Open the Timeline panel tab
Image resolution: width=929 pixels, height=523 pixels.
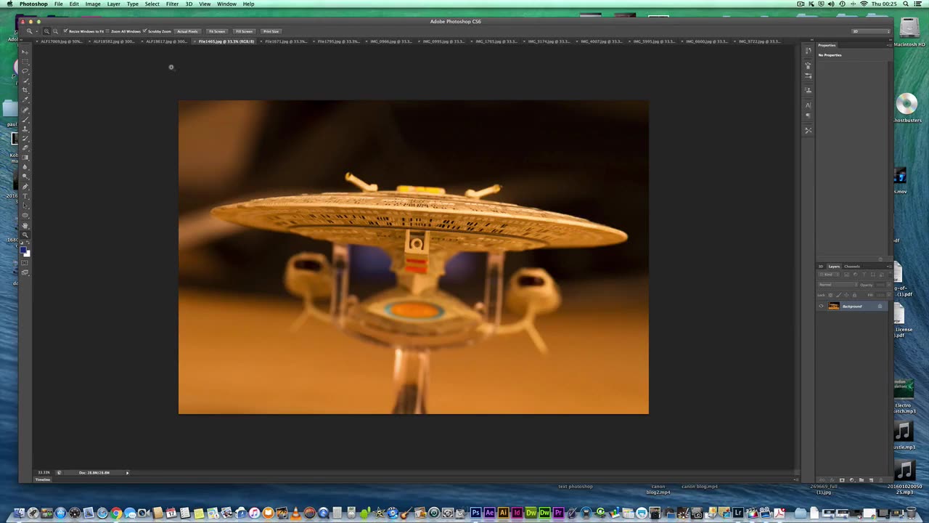(43, 479)
